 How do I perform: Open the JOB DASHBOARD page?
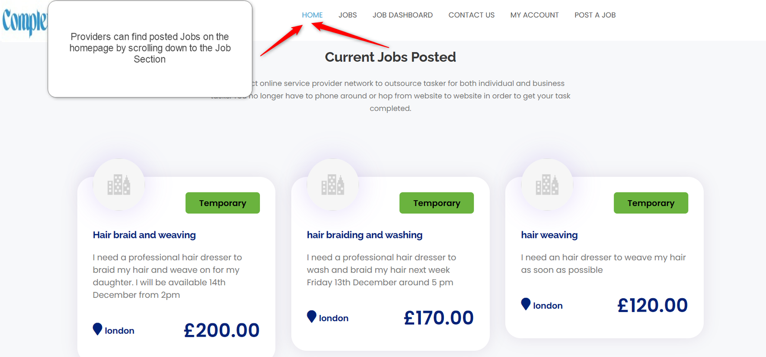[403, 15]
